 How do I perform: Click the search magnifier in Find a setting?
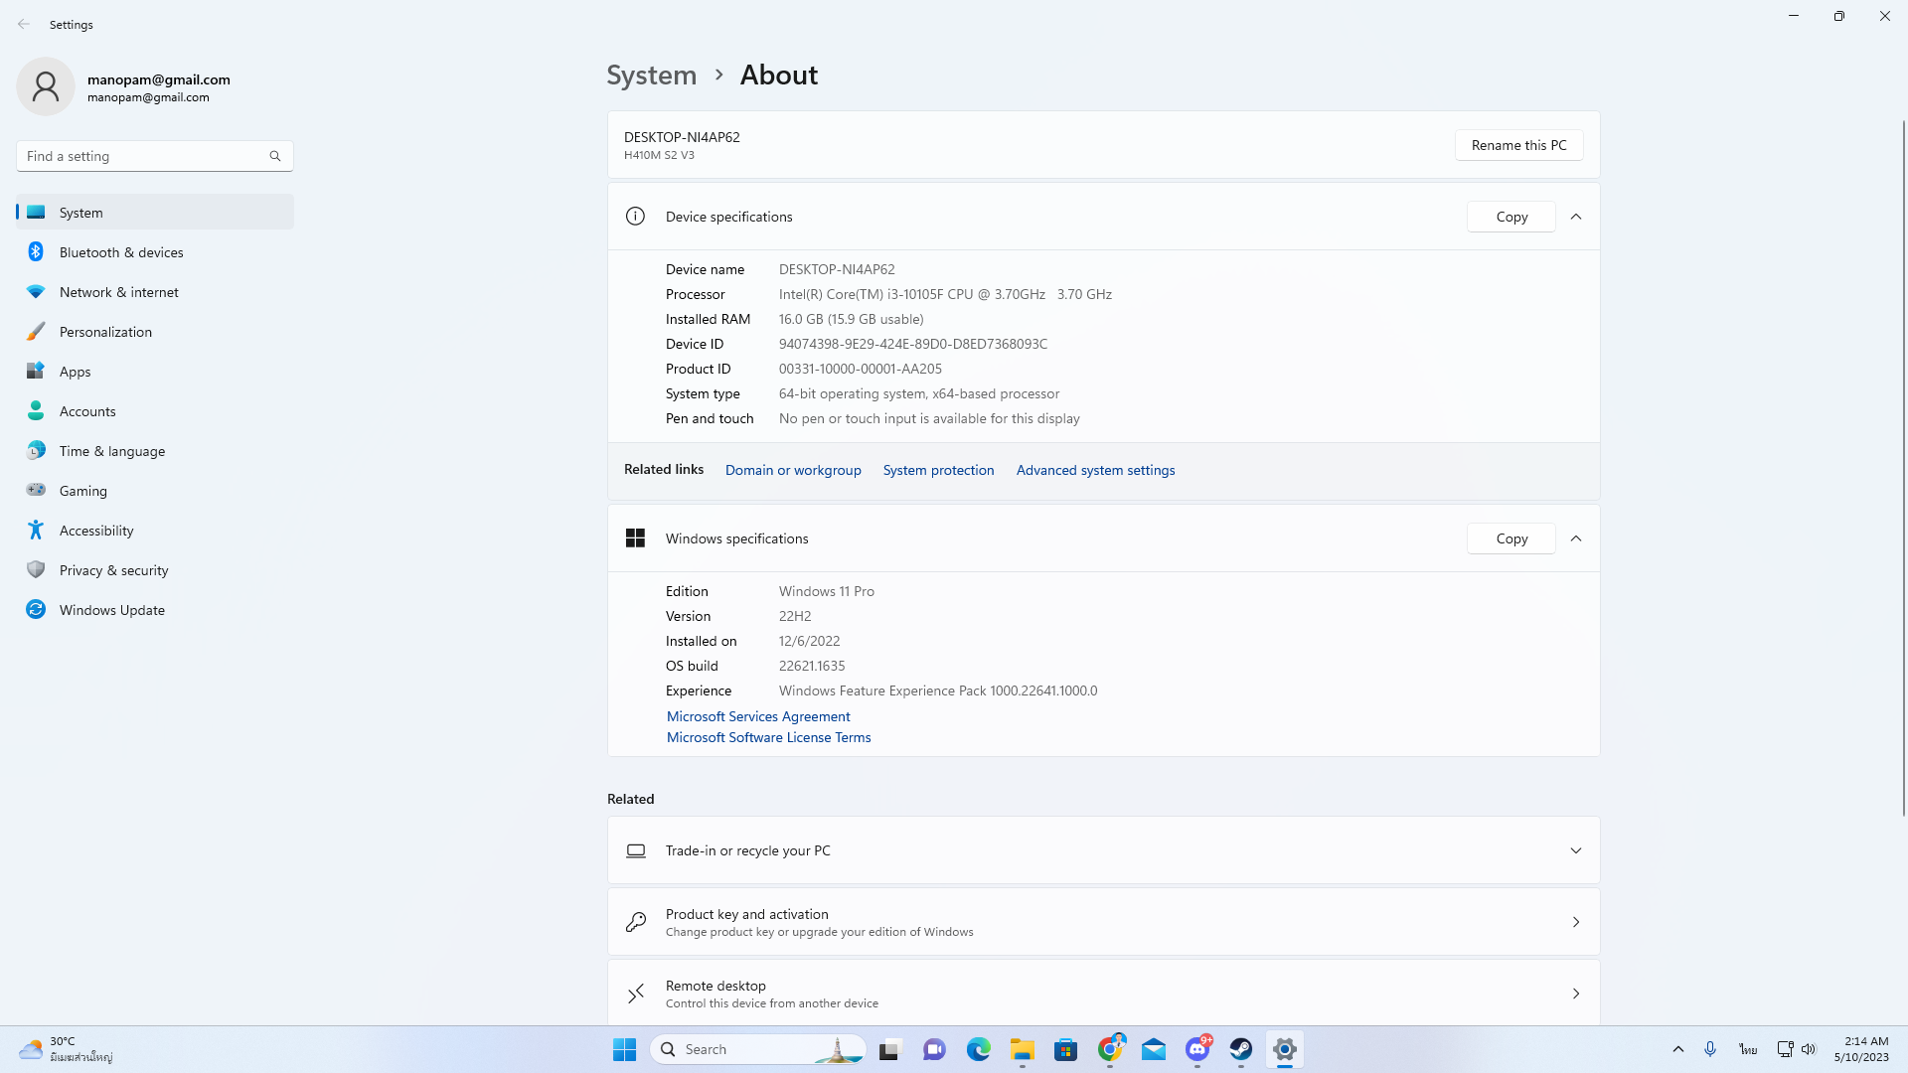275,156
